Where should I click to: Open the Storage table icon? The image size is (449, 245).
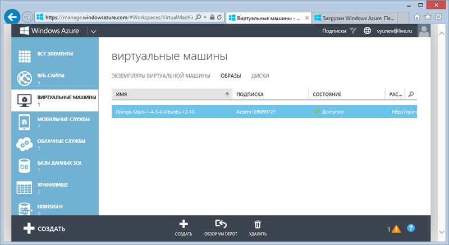coord(24,188)
